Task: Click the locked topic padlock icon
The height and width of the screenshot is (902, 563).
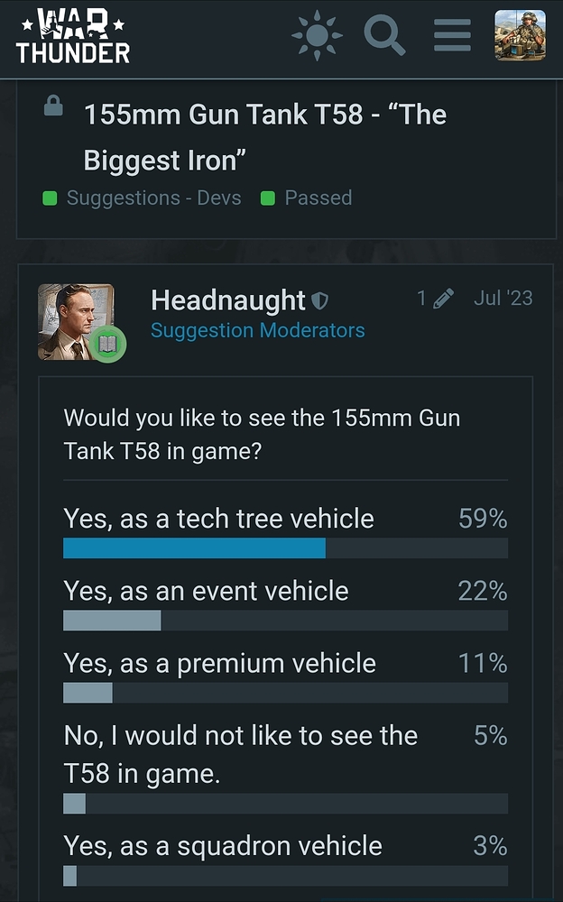Action: point(53,106)
